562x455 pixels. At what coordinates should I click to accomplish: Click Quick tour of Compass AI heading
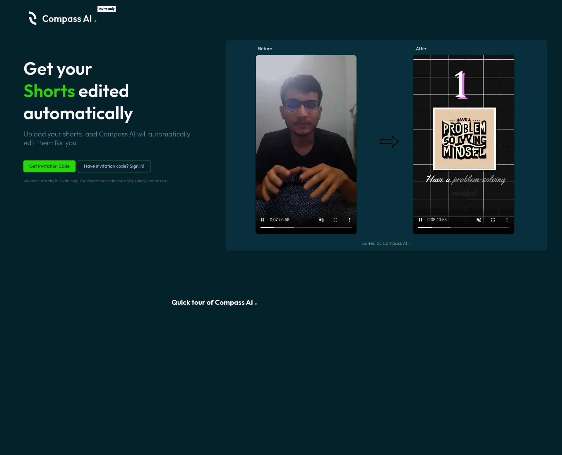(214, 302)
